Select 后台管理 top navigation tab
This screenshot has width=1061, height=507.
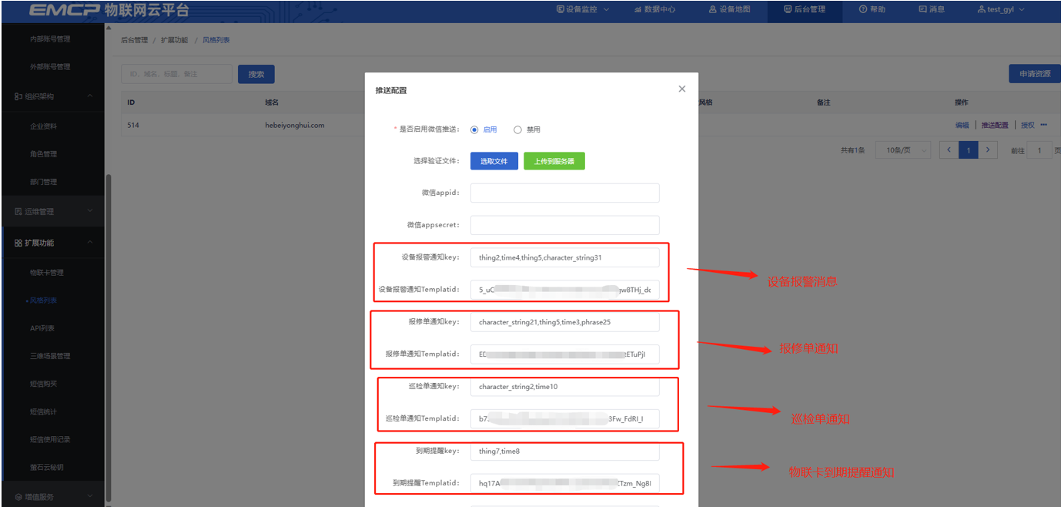(804, 10)
